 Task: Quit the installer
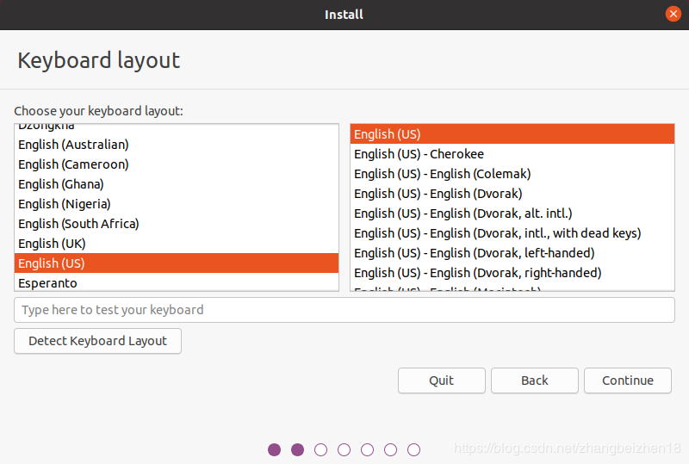tap(441, 380)
